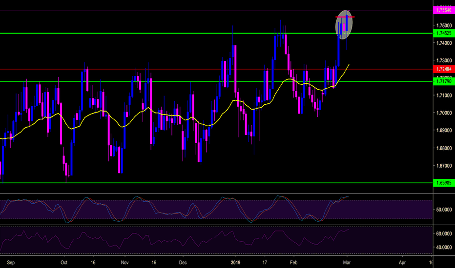Click the 1.67000 price axis value
The height and width of the screenshot is (268, 455).
point(444,166)
